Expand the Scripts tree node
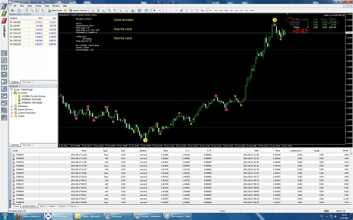The height and width of the screenshot is (220, 353). click(12, 116)
